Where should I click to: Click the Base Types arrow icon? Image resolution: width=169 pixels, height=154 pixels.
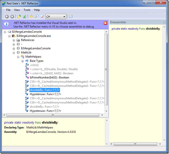[27, 61]
